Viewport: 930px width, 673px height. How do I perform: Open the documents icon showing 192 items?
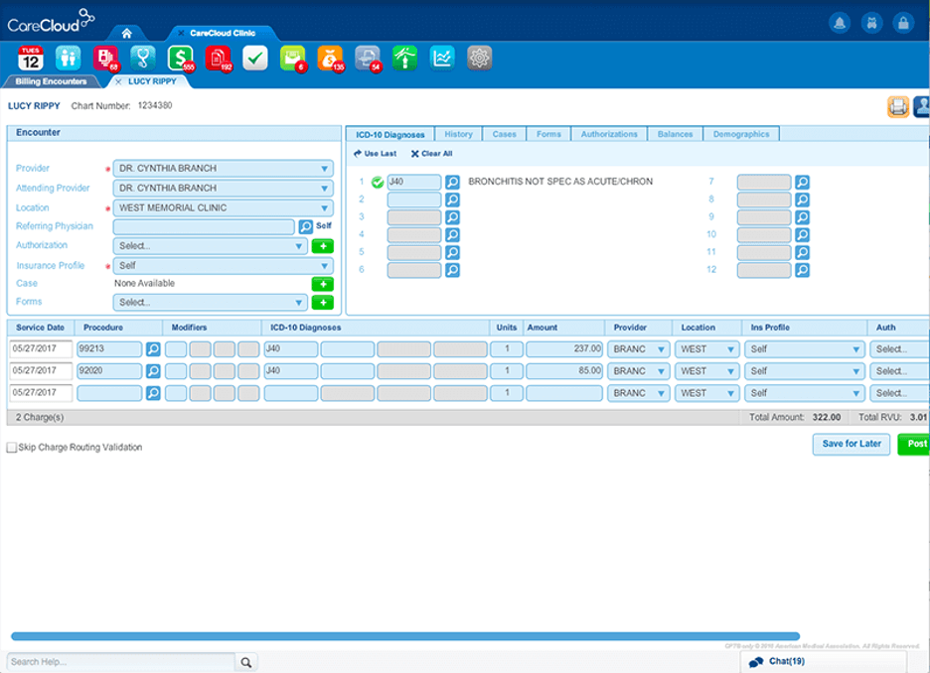coord(218,59)
